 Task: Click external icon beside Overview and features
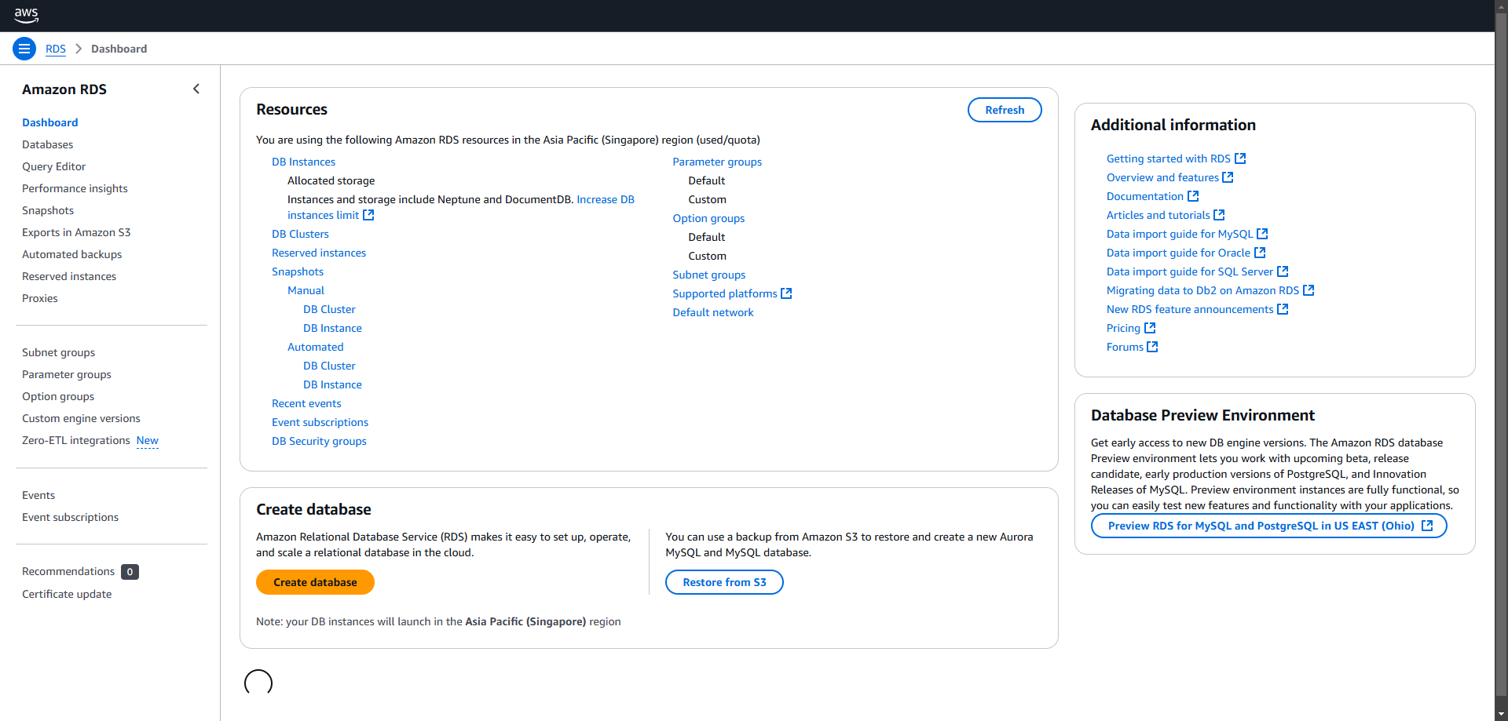[x=1228, y=177]
